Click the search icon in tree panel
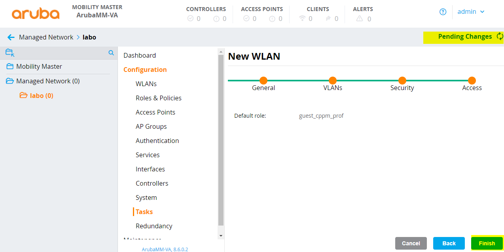The image size is (504, 252). [x=111, y=53]
